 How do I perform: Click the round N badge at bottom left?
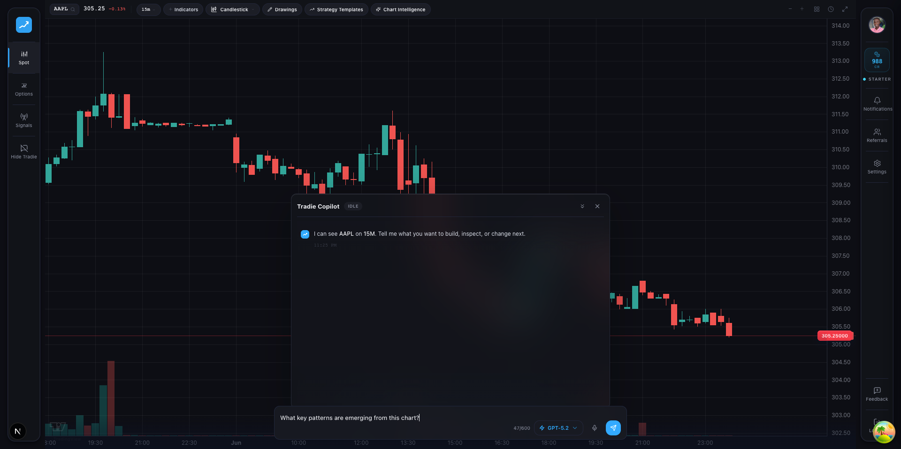click(x=18, y=431)
